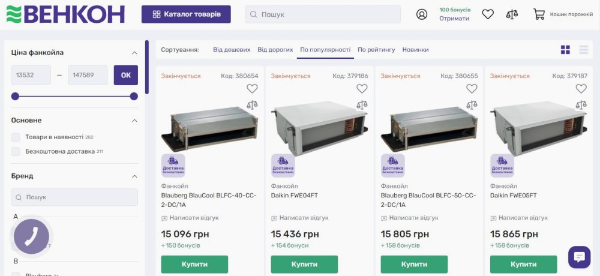Open the empty shopping cart icon
This screenshot has height=276, width=600.
(x=539, y=14)
